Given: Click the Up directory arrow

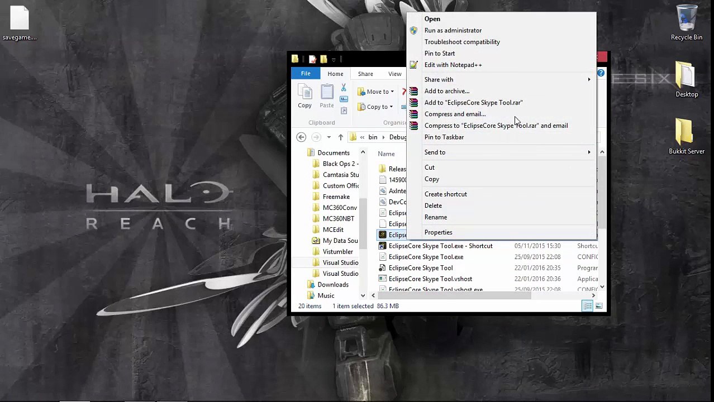Looking at the screenshot, I should 340,137.
